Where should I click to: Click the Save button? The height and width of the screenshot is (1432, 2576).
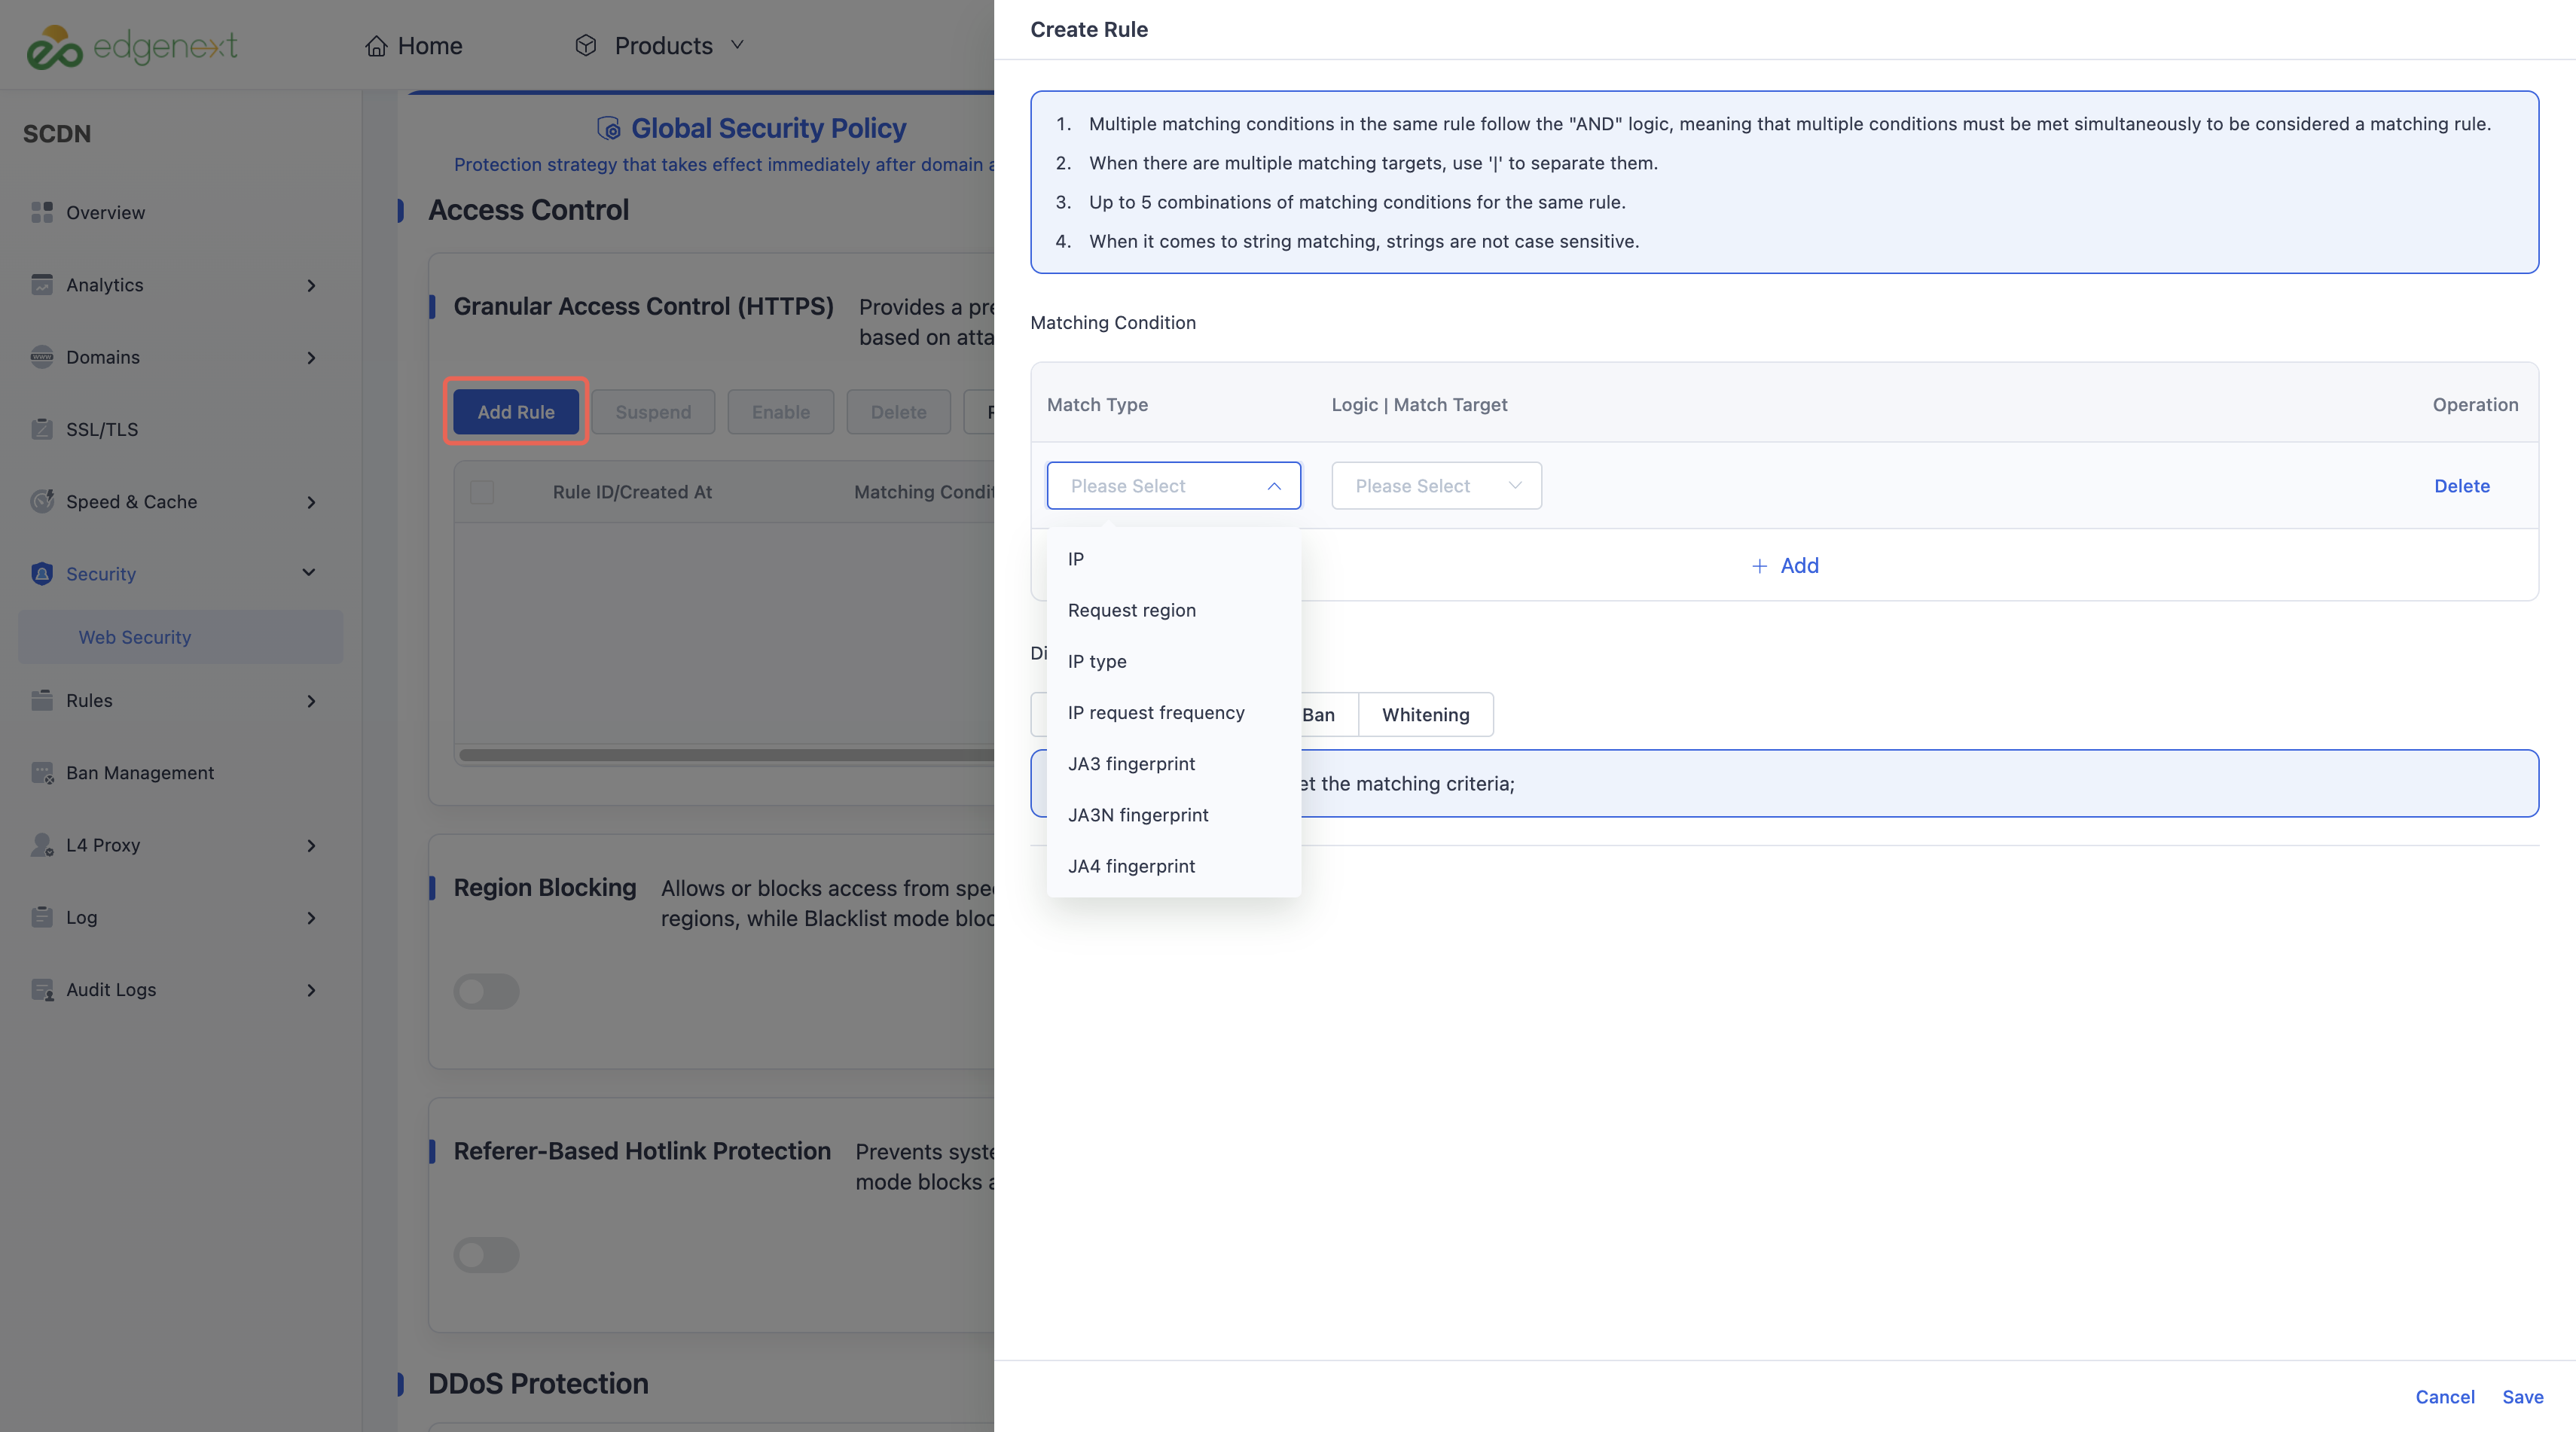(2522, 1397)
